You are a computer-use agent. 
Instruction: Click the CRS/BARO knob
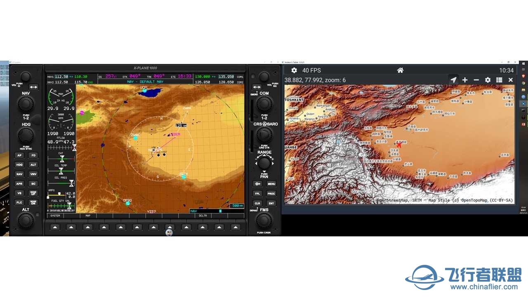coord(264,135)
